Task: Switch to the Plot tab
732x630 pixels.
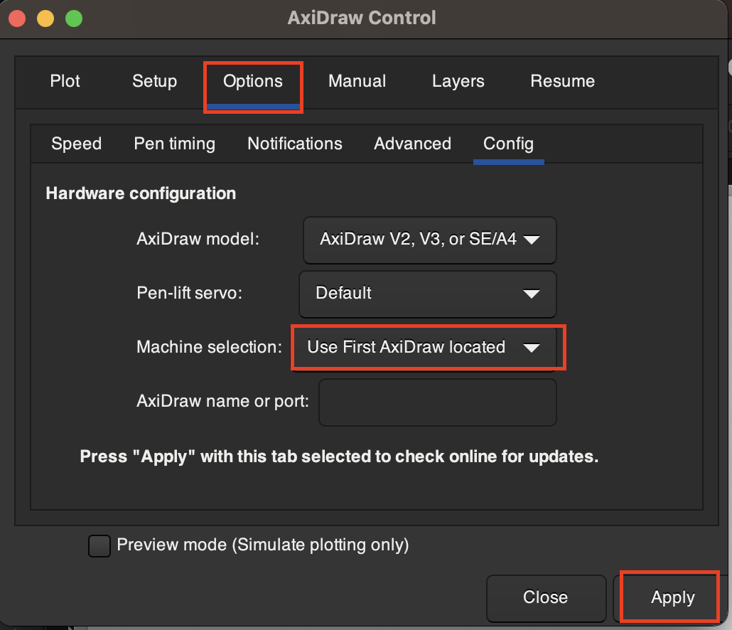Action: point(65,81)
